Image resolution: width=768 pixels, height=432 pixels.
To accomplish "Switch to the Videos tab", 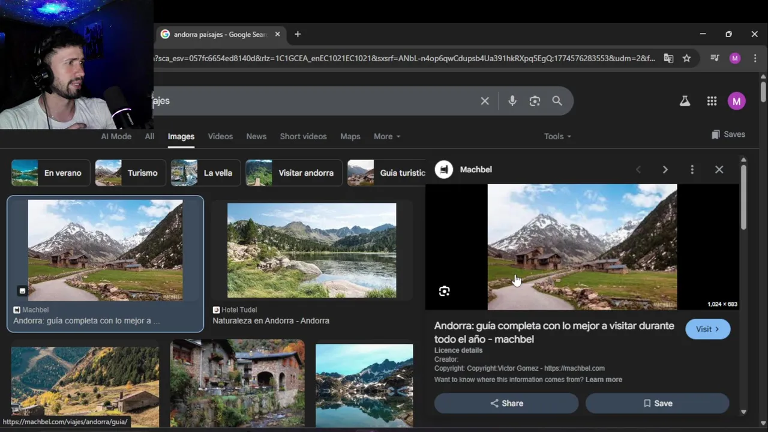I will pos(220,136).
